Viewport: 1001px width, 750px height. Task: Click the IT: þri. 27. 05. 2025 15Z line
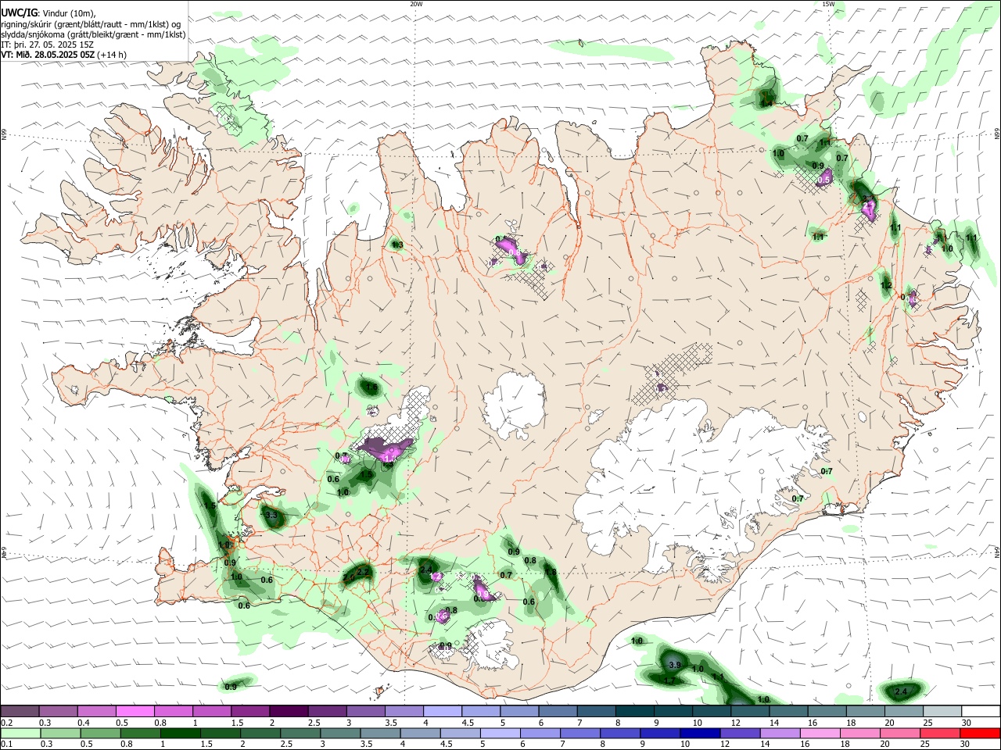click(48, 45)
